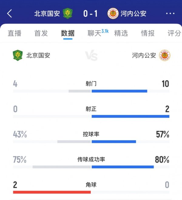This screenshot has height=200, width=182.
Task: Tap Hanoi Police crest in stats panel
Action: pos(165,55)
